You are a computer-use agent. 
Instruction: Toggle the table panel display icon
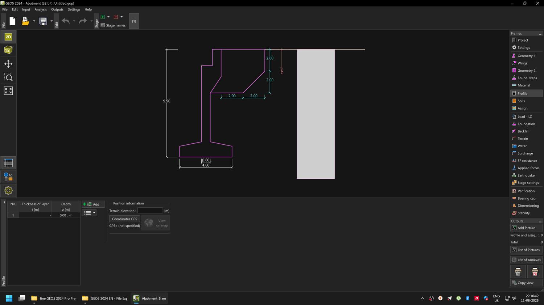click(8, 163)
